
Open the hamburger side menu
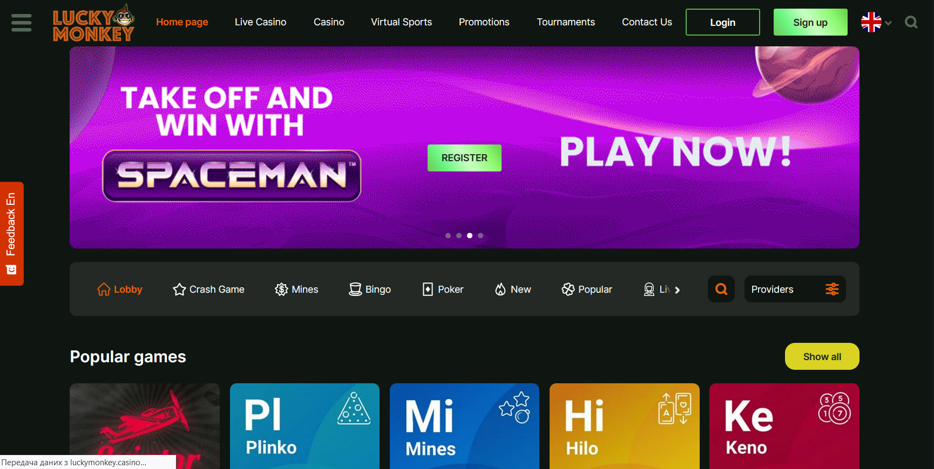point(22,23)
